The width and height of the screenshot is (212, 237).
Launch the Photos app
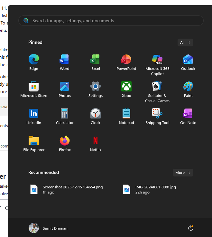click(x=65, y=90)
